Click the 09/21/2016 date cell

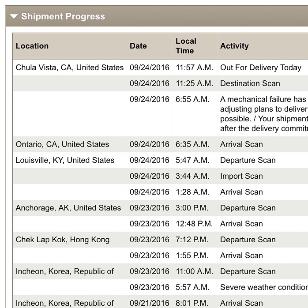(x=149, y=303)
